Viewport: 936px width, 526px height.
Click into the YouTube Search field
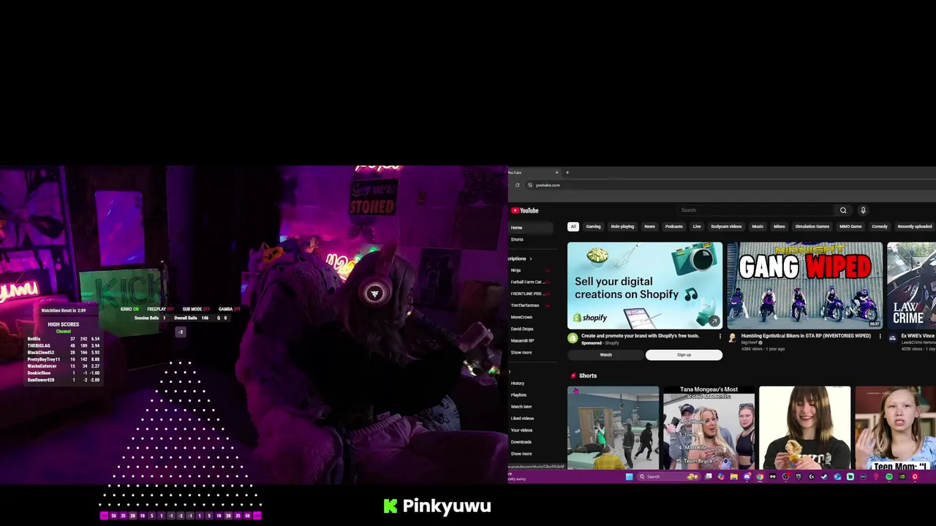pyautogui.click(x=757, y=210)
